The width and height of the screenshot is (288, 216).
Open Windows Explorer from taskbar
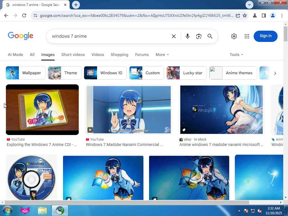coord(42,210)
